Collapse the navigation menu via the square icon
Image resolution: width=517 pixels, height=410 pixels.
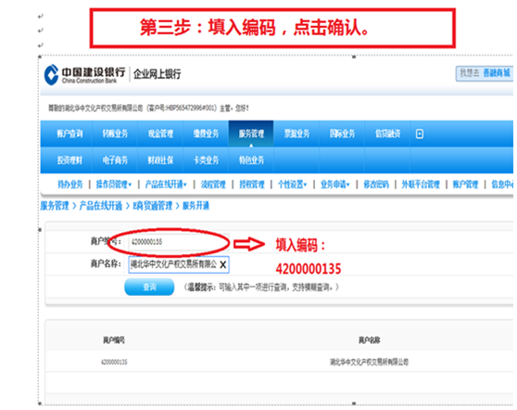[x=420, y=134]
